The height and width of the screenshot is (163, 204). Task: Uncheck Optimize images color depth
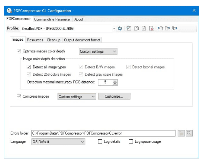(x=19, y=51)
